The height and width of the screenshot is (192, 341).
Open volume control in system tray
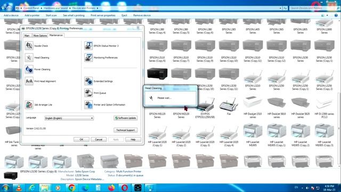point(307,188)
